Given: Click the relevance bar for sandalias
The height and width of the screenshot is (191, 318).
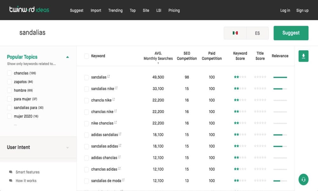Looking at the screenshot, I should pos(280,77).
